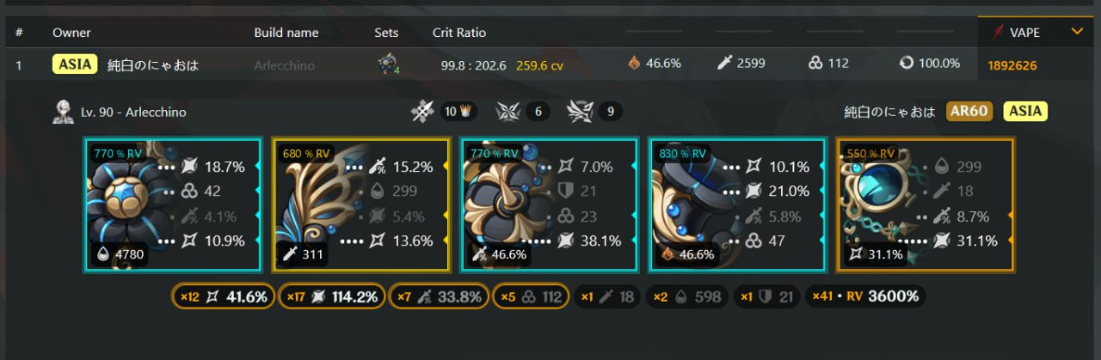Image resolution: width=1101 pixels, height=360 pixels.
Task: Click the Pyro damage bonus icon 46.6%
Action: coord(635,64)
